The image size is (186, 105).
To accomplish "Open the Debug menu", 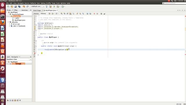I will 43,3.
